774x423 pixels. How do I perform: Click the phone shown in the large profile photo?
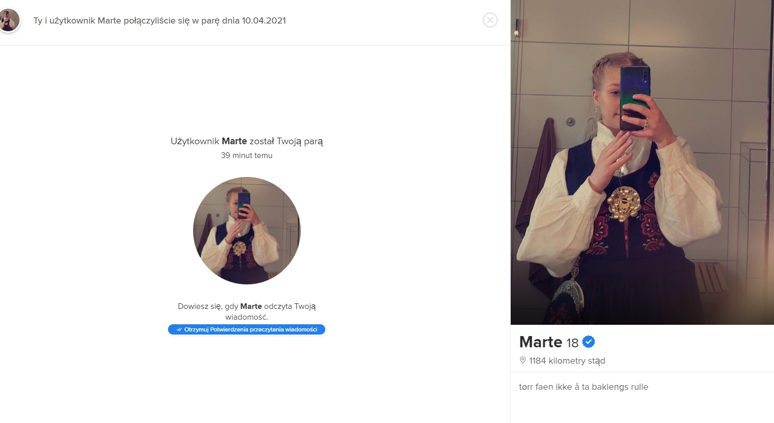pos(634,98)
